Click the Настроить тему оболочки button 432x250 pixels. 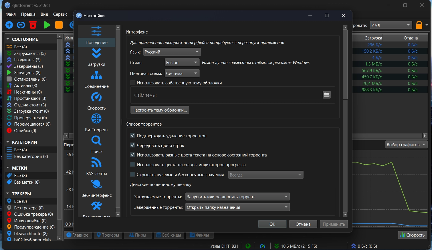tap(160, 110)
